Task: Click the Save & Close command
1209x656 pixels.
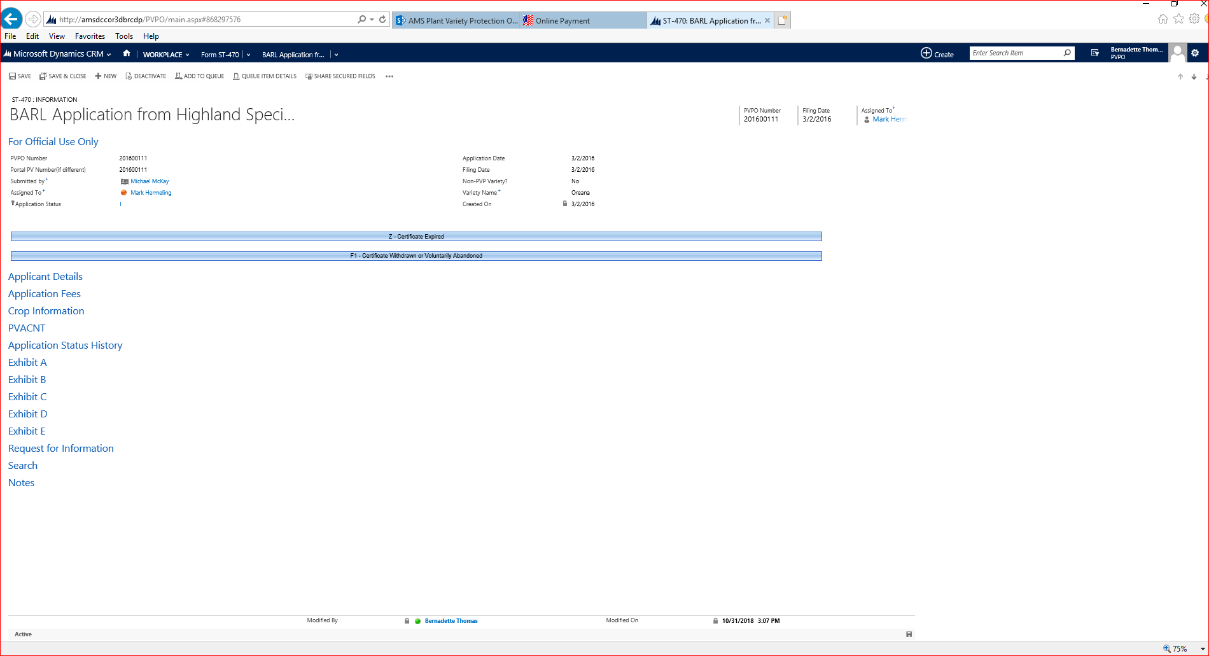Action: pos(63,76)
